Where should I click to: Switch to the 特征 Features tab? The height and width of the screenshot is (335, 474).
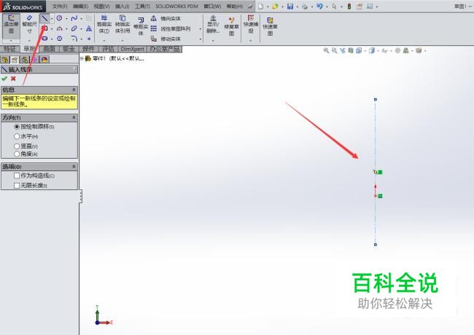click(x=10, y=49)
